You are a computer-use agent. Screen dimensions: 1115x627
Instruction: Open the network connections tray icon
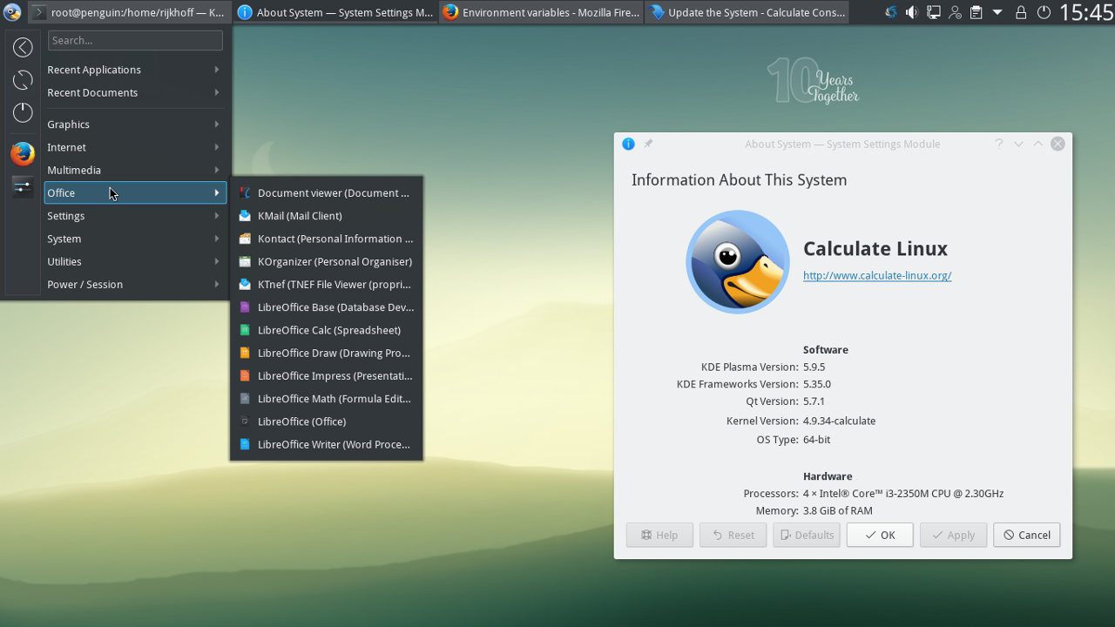point(933,12)
